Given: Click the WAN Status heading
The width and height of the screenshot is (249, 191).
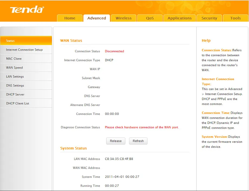Looking at the screenshot, I should coord(71,41).
